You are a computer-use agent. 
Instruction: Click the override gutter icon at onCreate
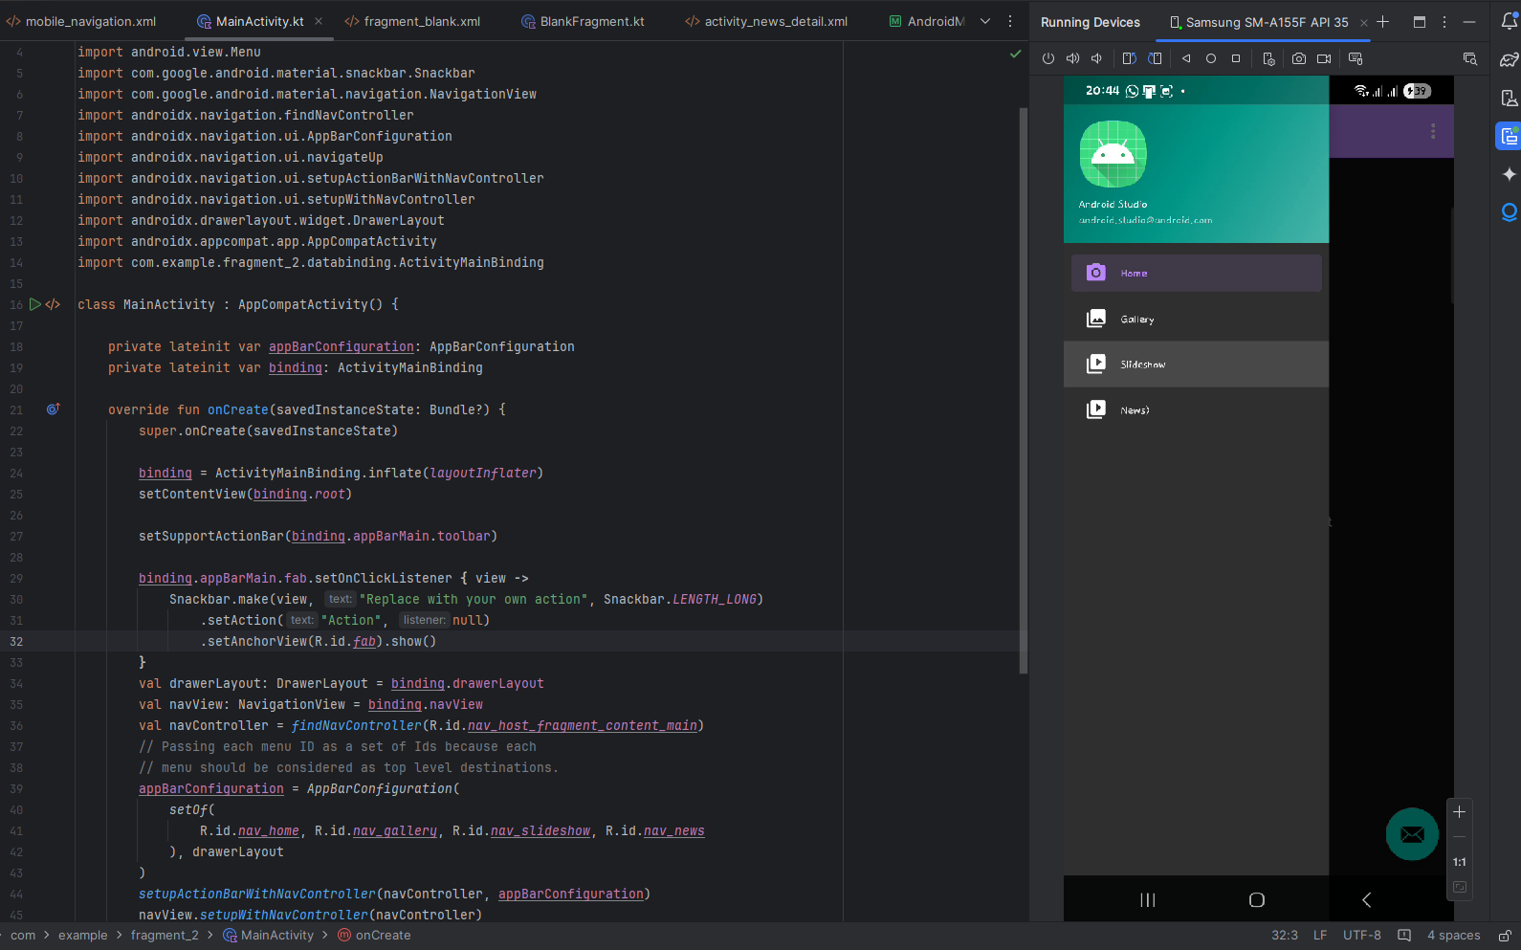pos(54,409)
